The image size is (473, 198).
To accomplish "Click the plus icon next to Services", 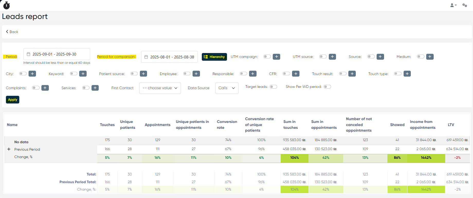I will (x=95, y=88).
